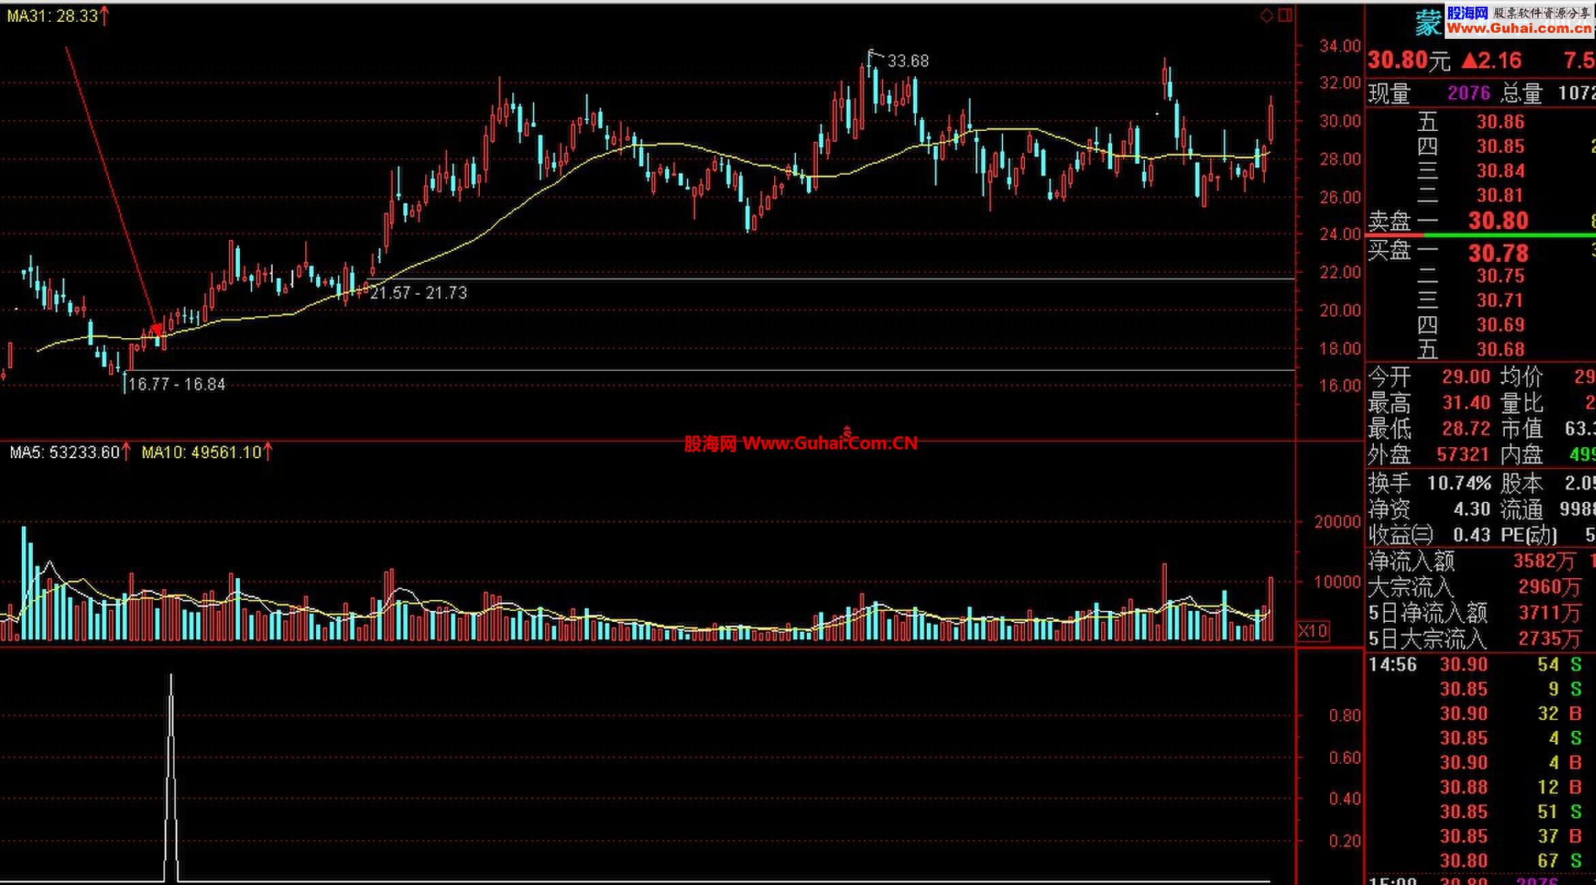1596x885 pixels.
Task: Click the 0.20 indicator axis label
Action: [x=1345, y=841]
